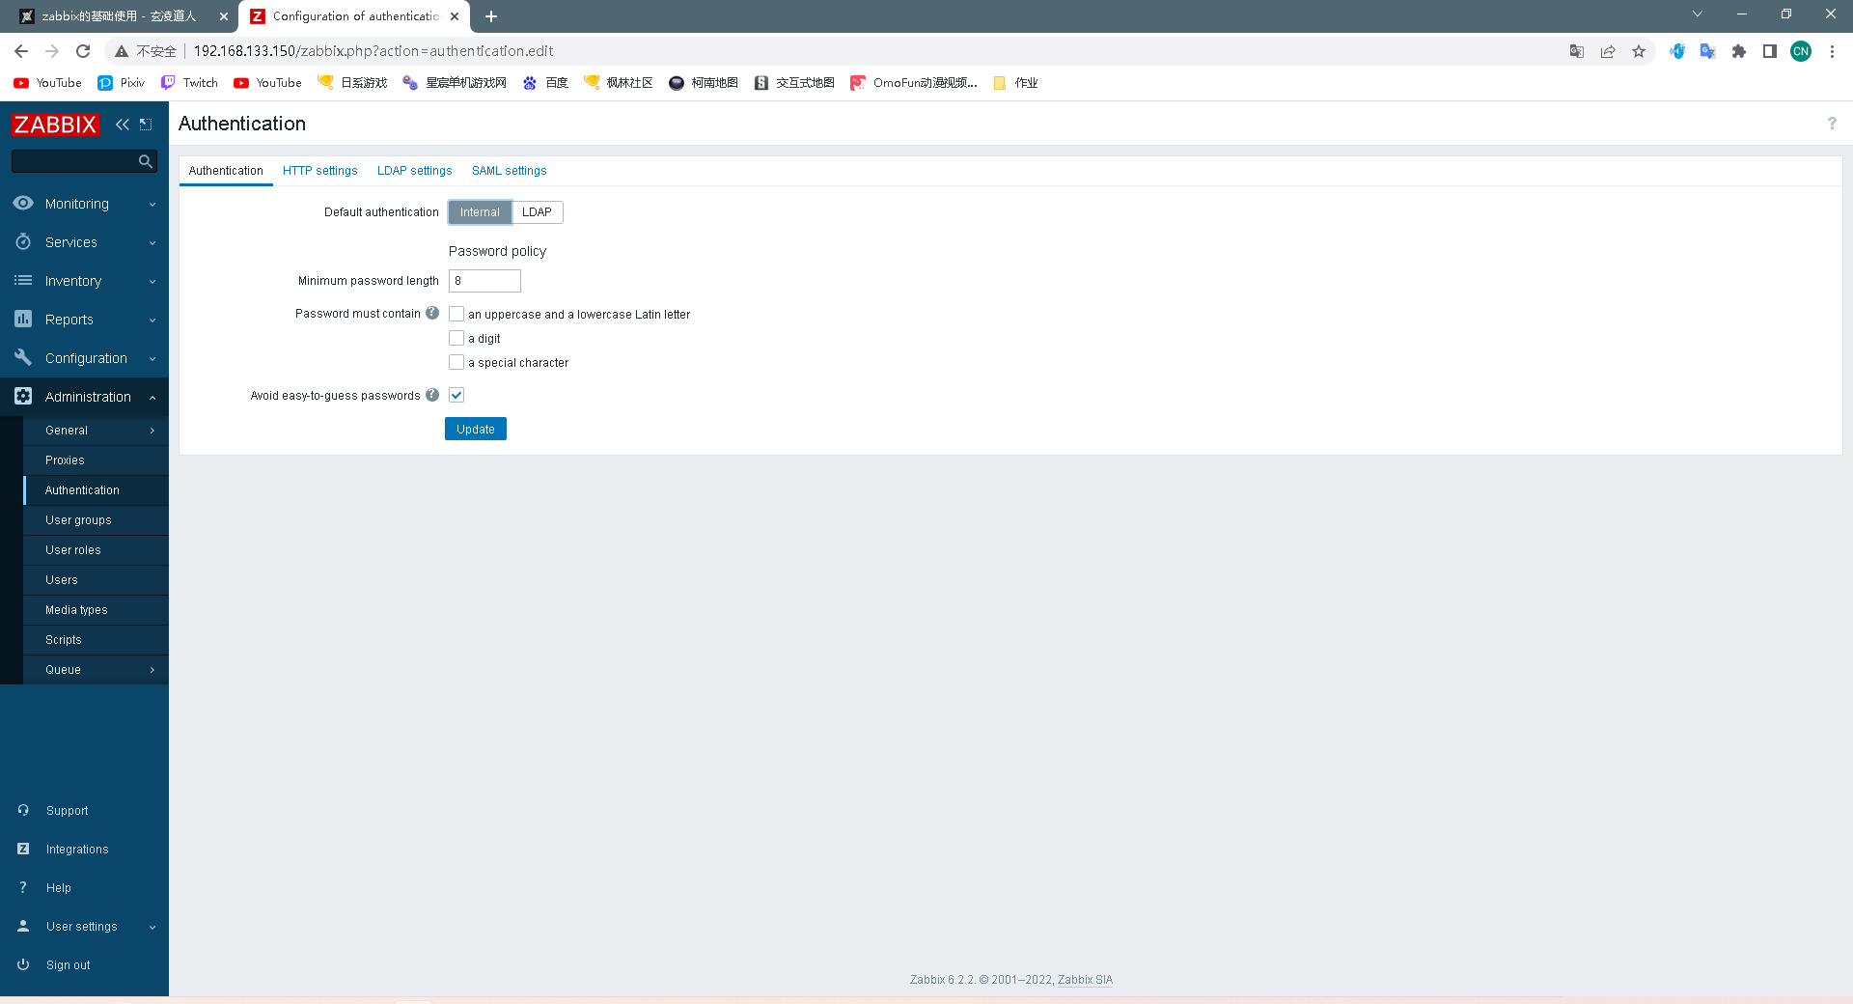Click the sidebar hide/kiosk icon beside the logo
The width and height of the screenshot is (1853, 1004).
point(146,124)
